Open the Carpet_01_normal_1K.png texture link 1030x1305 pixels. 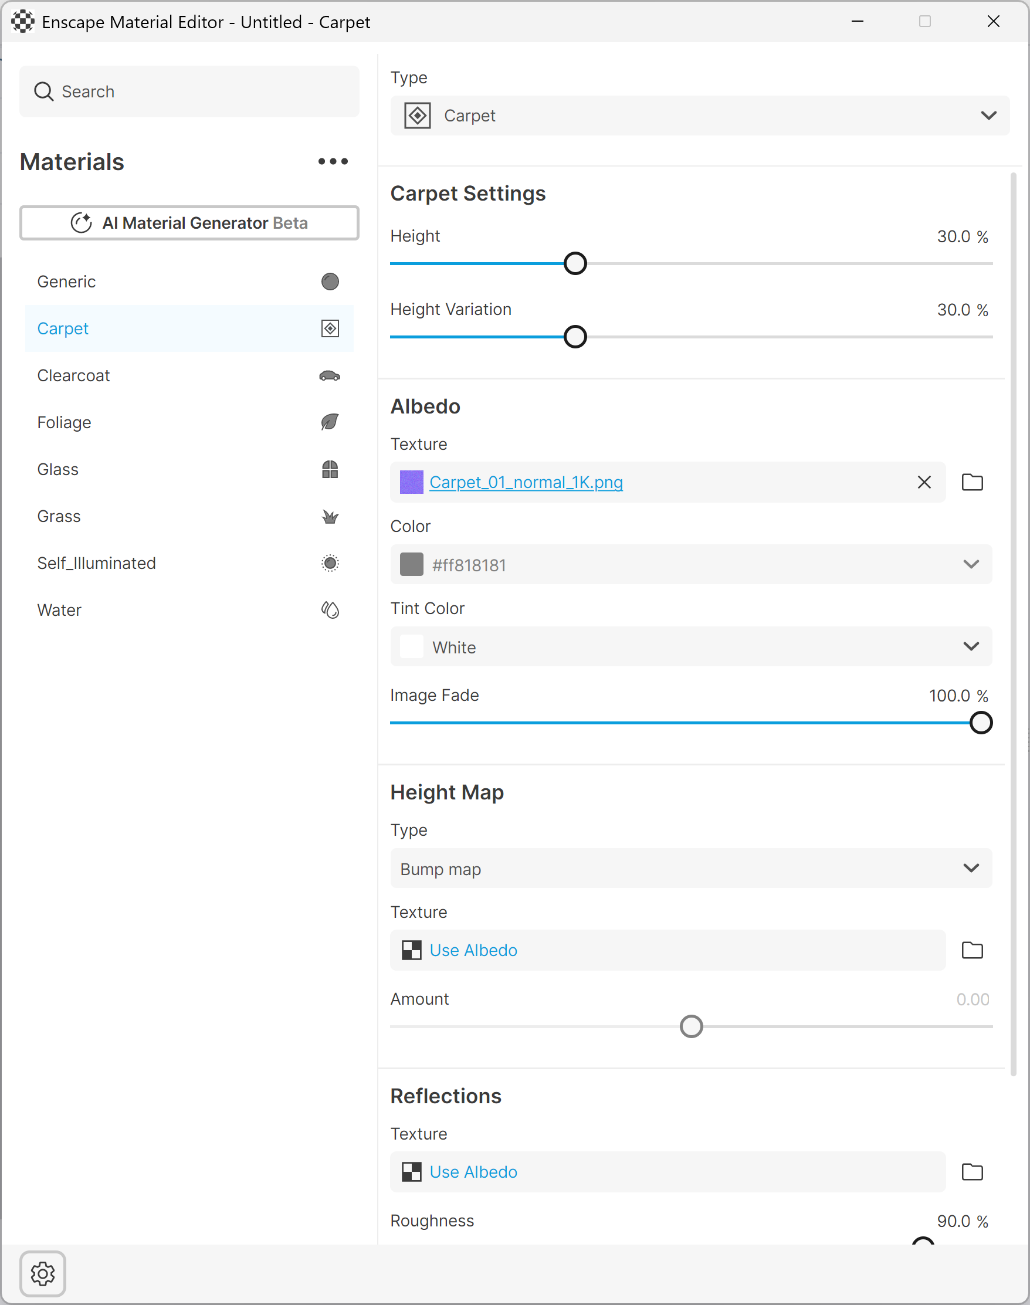point(526,483)
